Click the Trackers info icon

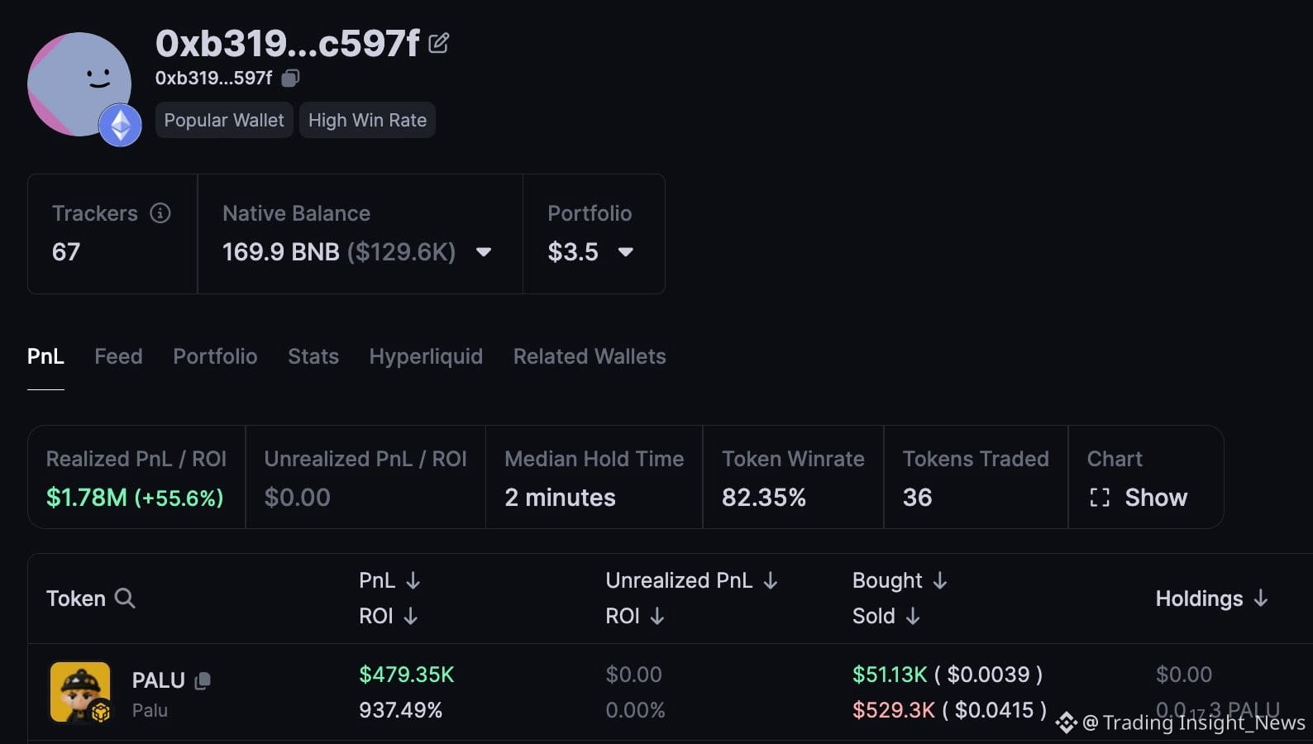[160, 213]
